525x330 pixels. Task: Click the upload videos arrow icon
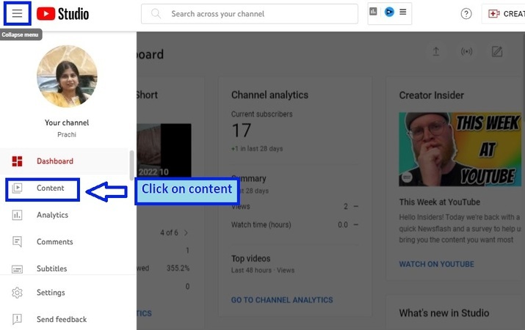[435, 51]
